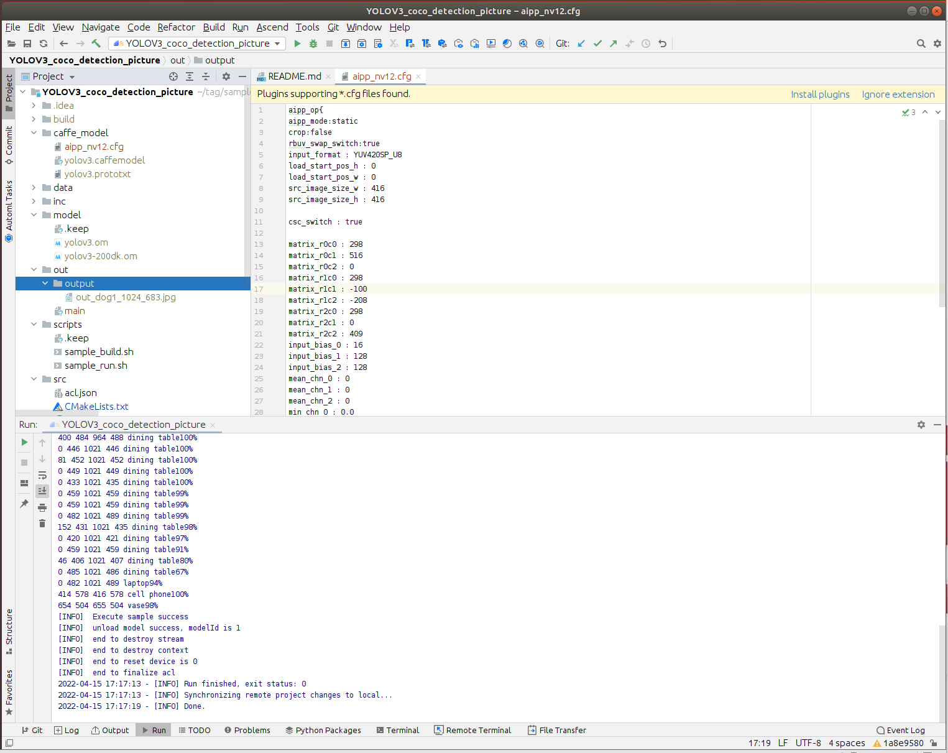Image resolution: width=948 pixels, height=753 pixels.
Task: Click the Build hammer icon
Action: coord(96,44)
